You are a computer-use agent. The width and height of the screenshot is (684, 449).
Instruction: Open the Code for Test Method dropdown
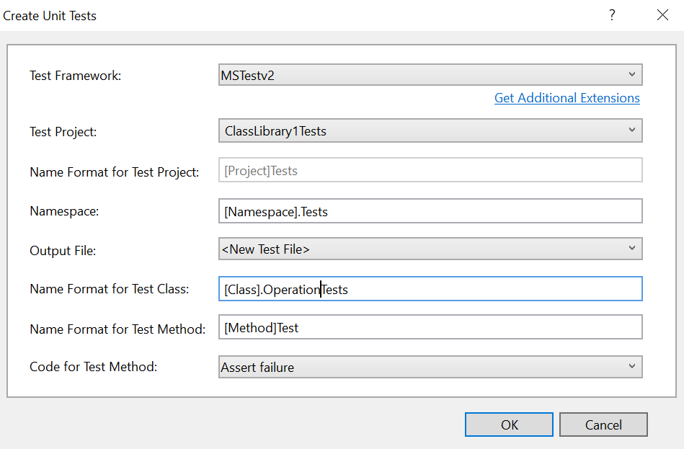[x=430, y=367]
